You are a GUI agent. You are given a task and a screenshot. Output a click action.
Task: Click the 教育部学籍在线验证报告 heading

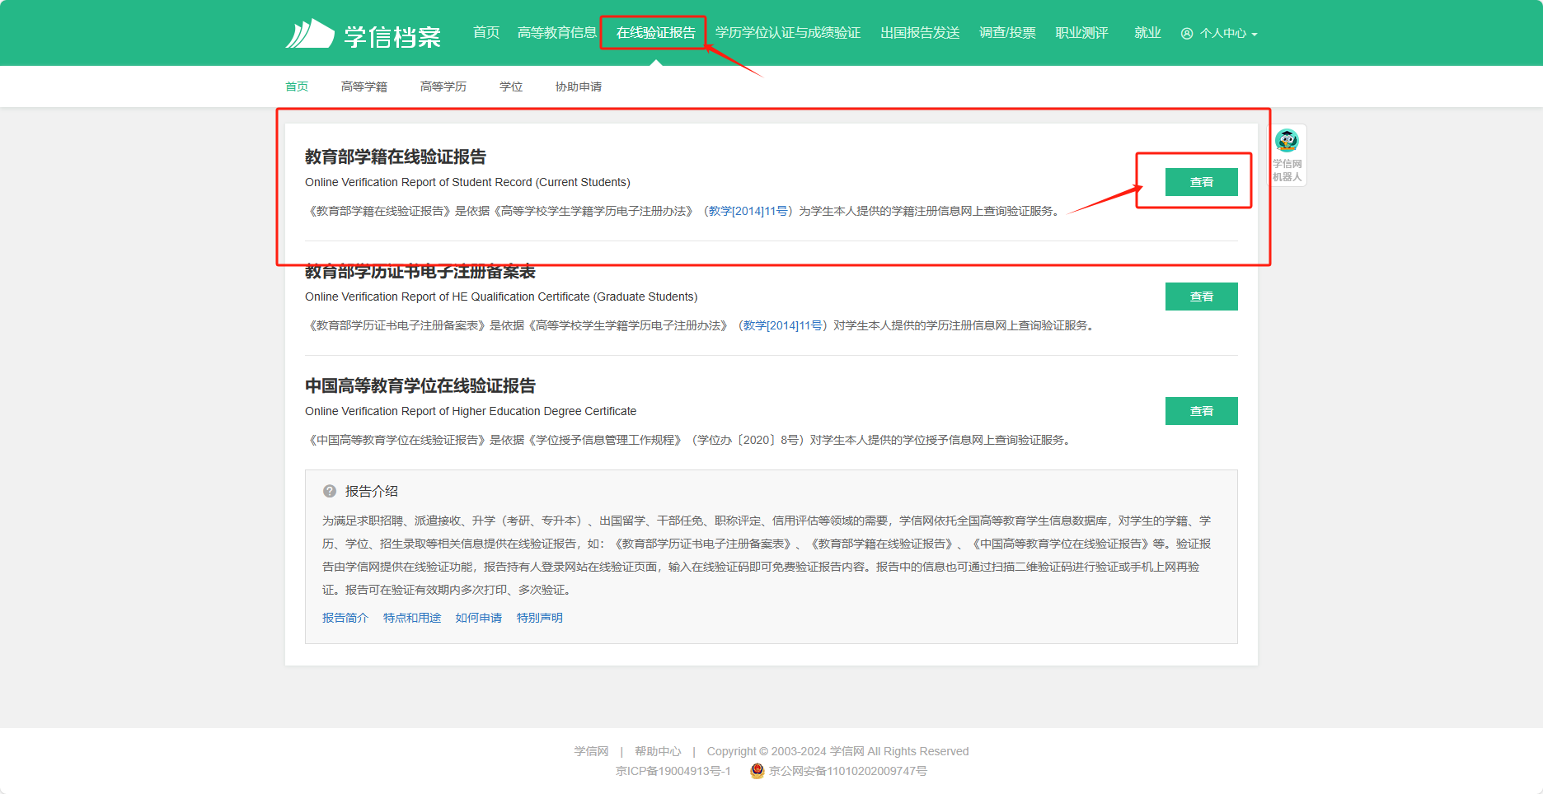pyautogui.click(x=396, y=156)
